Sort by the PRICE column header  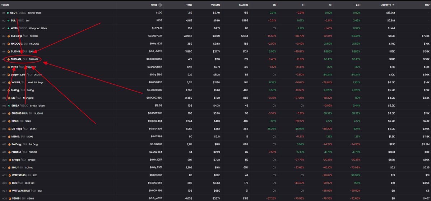point(154,5)
